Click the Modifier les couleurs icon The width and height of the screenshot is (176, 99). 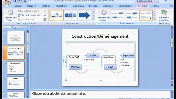(x=104, y=12)
